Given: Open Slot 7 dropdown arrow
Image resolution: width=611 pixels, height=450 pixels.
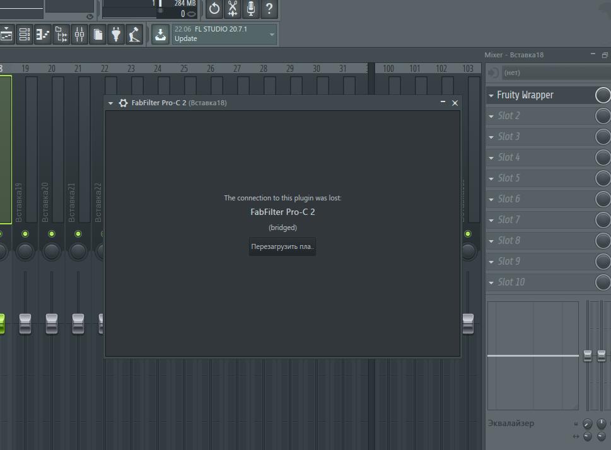Looking at the screenshot, I should point(491,221).
